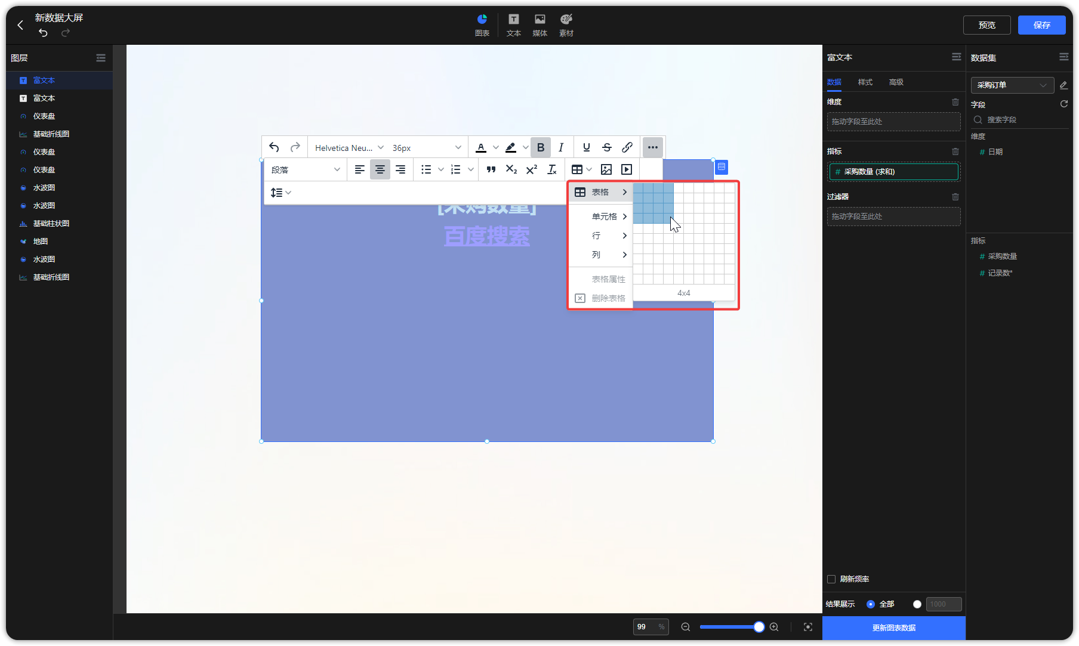
Task: Enable the 刷新频率 checkbox
Action: [x=831, y=579]
